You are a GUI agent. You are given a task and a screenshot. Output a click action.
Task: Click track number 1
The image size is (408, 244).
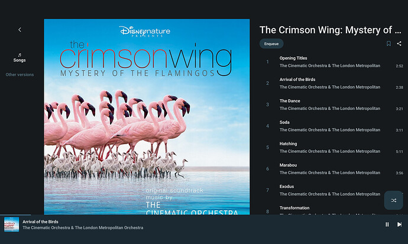267,62
